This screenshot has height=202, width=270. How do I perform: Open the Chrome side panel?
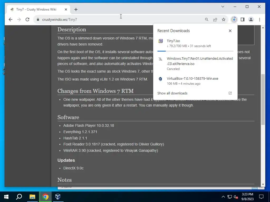[243, 19]
